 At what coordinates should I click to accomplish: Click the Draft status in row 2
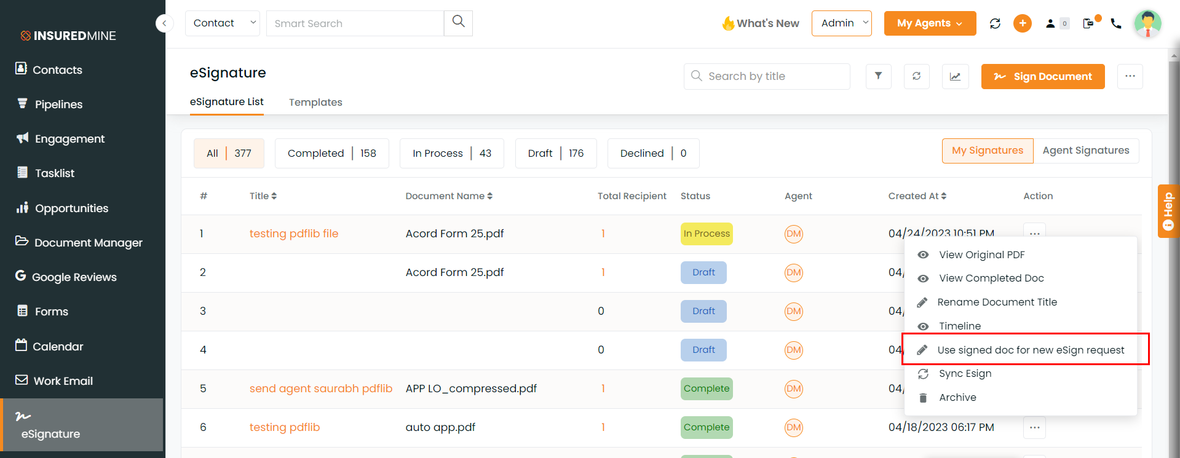coord(703,272)
